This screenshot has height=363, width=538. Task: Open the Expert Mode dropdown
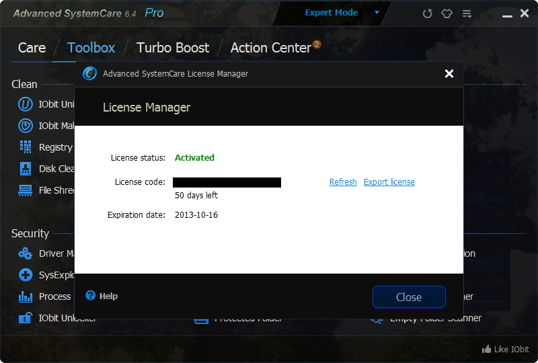(342, 13)
